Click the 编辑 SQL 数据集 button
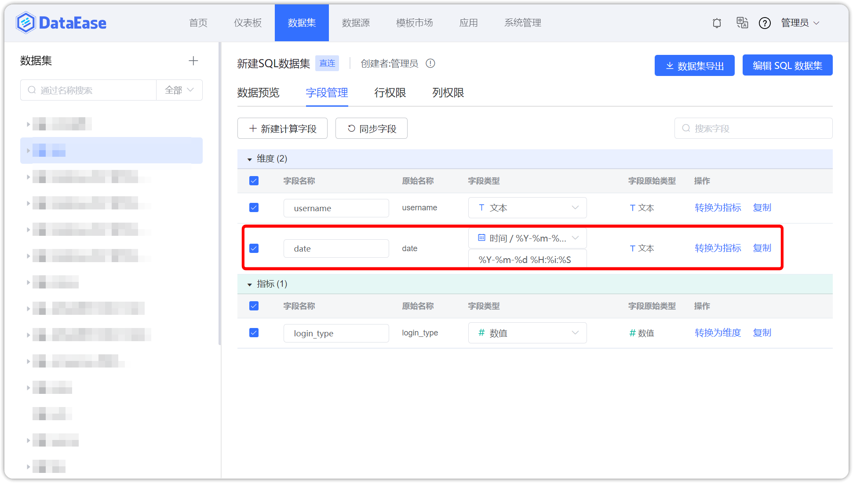 [x=787, y=65]
